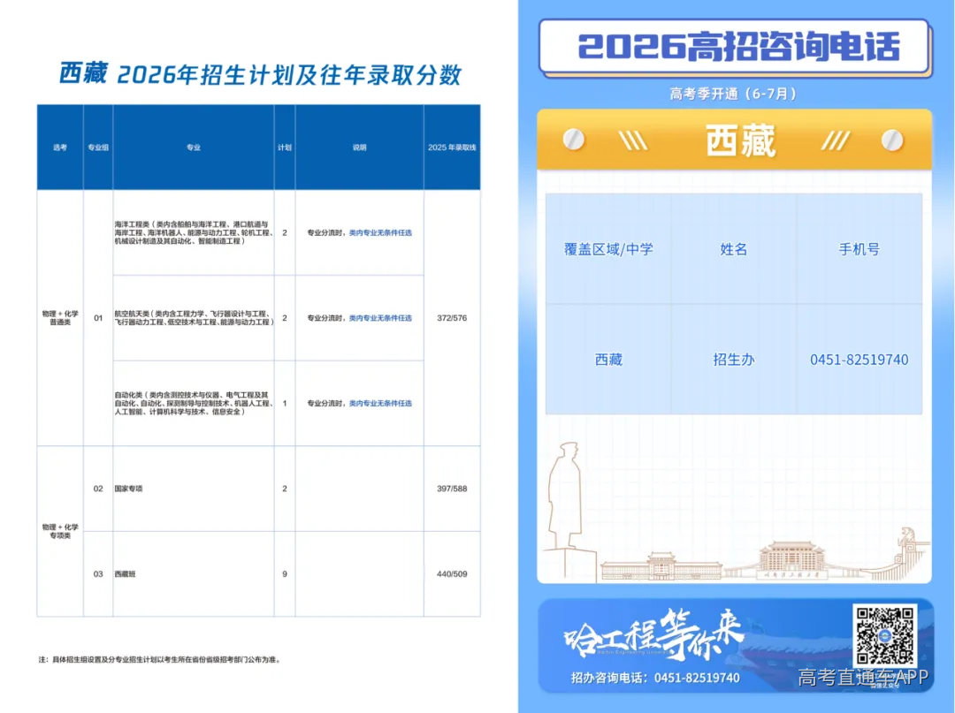Select the 说明 column header

(x=359, y=148)
